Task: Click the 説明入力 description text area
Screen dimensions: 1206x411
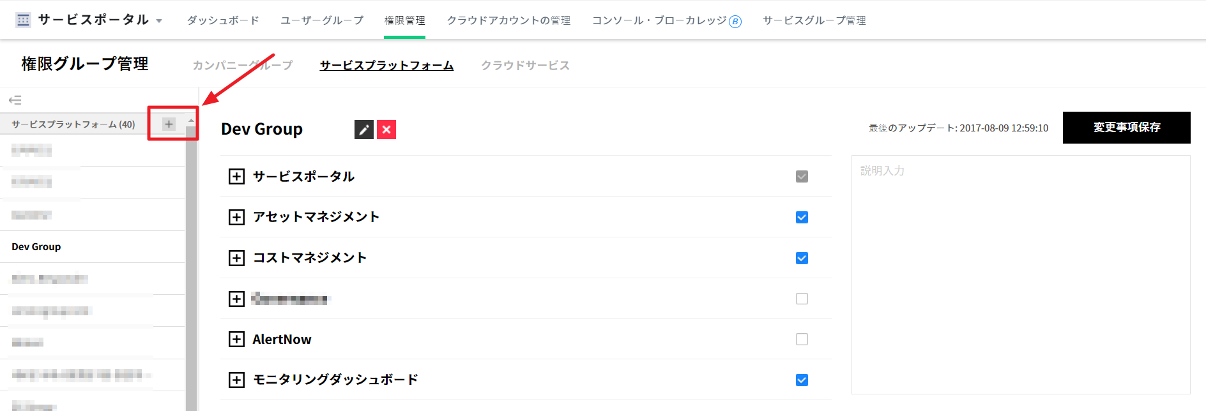Action: (1020, 274)
